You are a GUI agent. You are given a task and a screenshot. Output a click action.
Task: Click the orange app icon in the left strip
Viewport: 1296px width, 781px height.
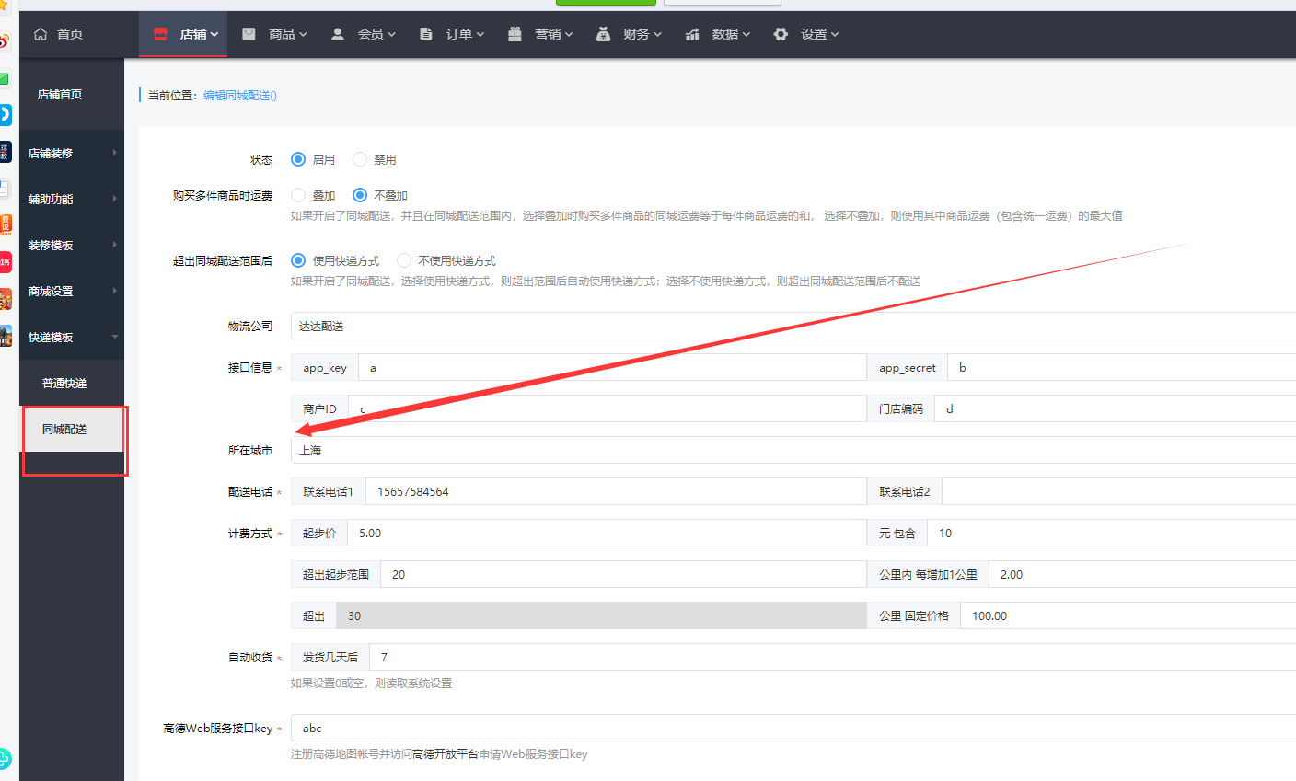click(6, 225)
